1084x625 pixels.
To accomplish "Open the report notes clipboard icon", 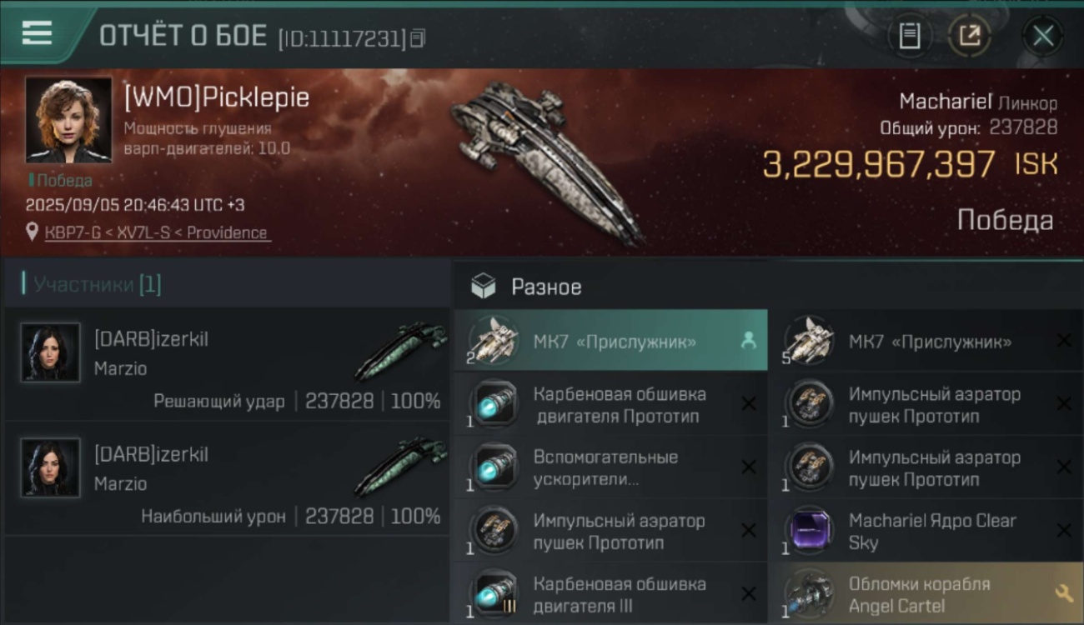I will (x=909, y=36).
